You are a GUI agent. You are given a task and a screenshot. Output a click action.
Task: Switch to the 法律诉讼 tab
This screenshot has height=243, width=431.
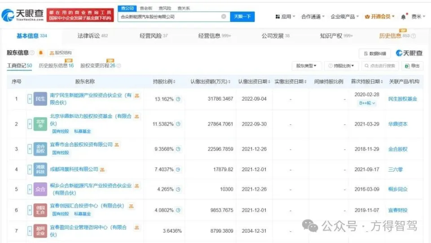[92, 36]
